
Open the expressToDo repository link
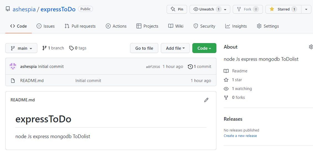58,9
